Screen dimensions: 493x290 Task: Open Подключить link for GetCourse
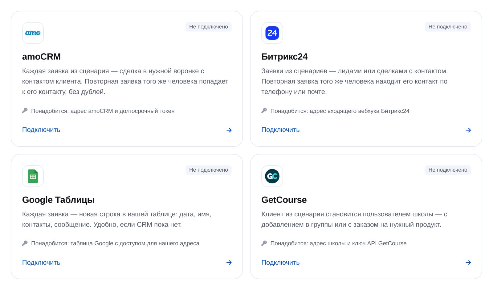click(x=280, y=263)
